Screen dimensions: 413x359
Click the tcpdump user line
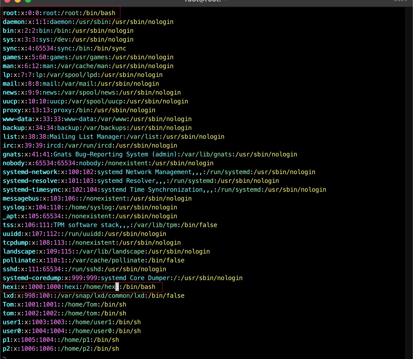coord(92,243)
